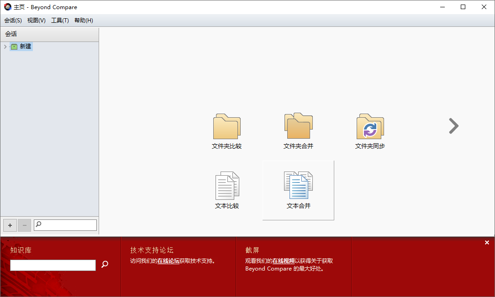Launch the 文件夹合并 folder merge session
This screenshot has height=297, width=495.
coord(298,131)
